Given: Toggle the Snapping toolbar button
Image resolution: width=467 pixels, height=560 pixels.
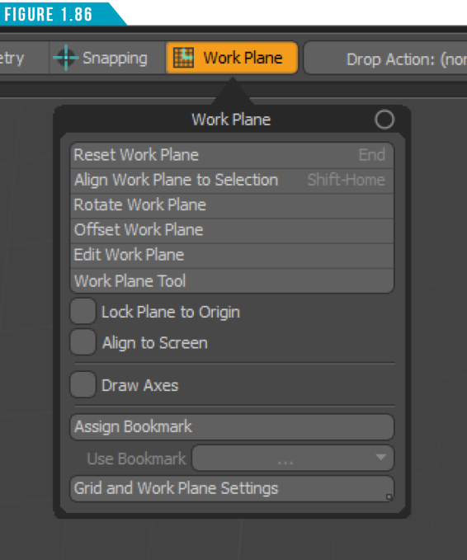Looking at the screenshot, I should [x=106, y=58].
